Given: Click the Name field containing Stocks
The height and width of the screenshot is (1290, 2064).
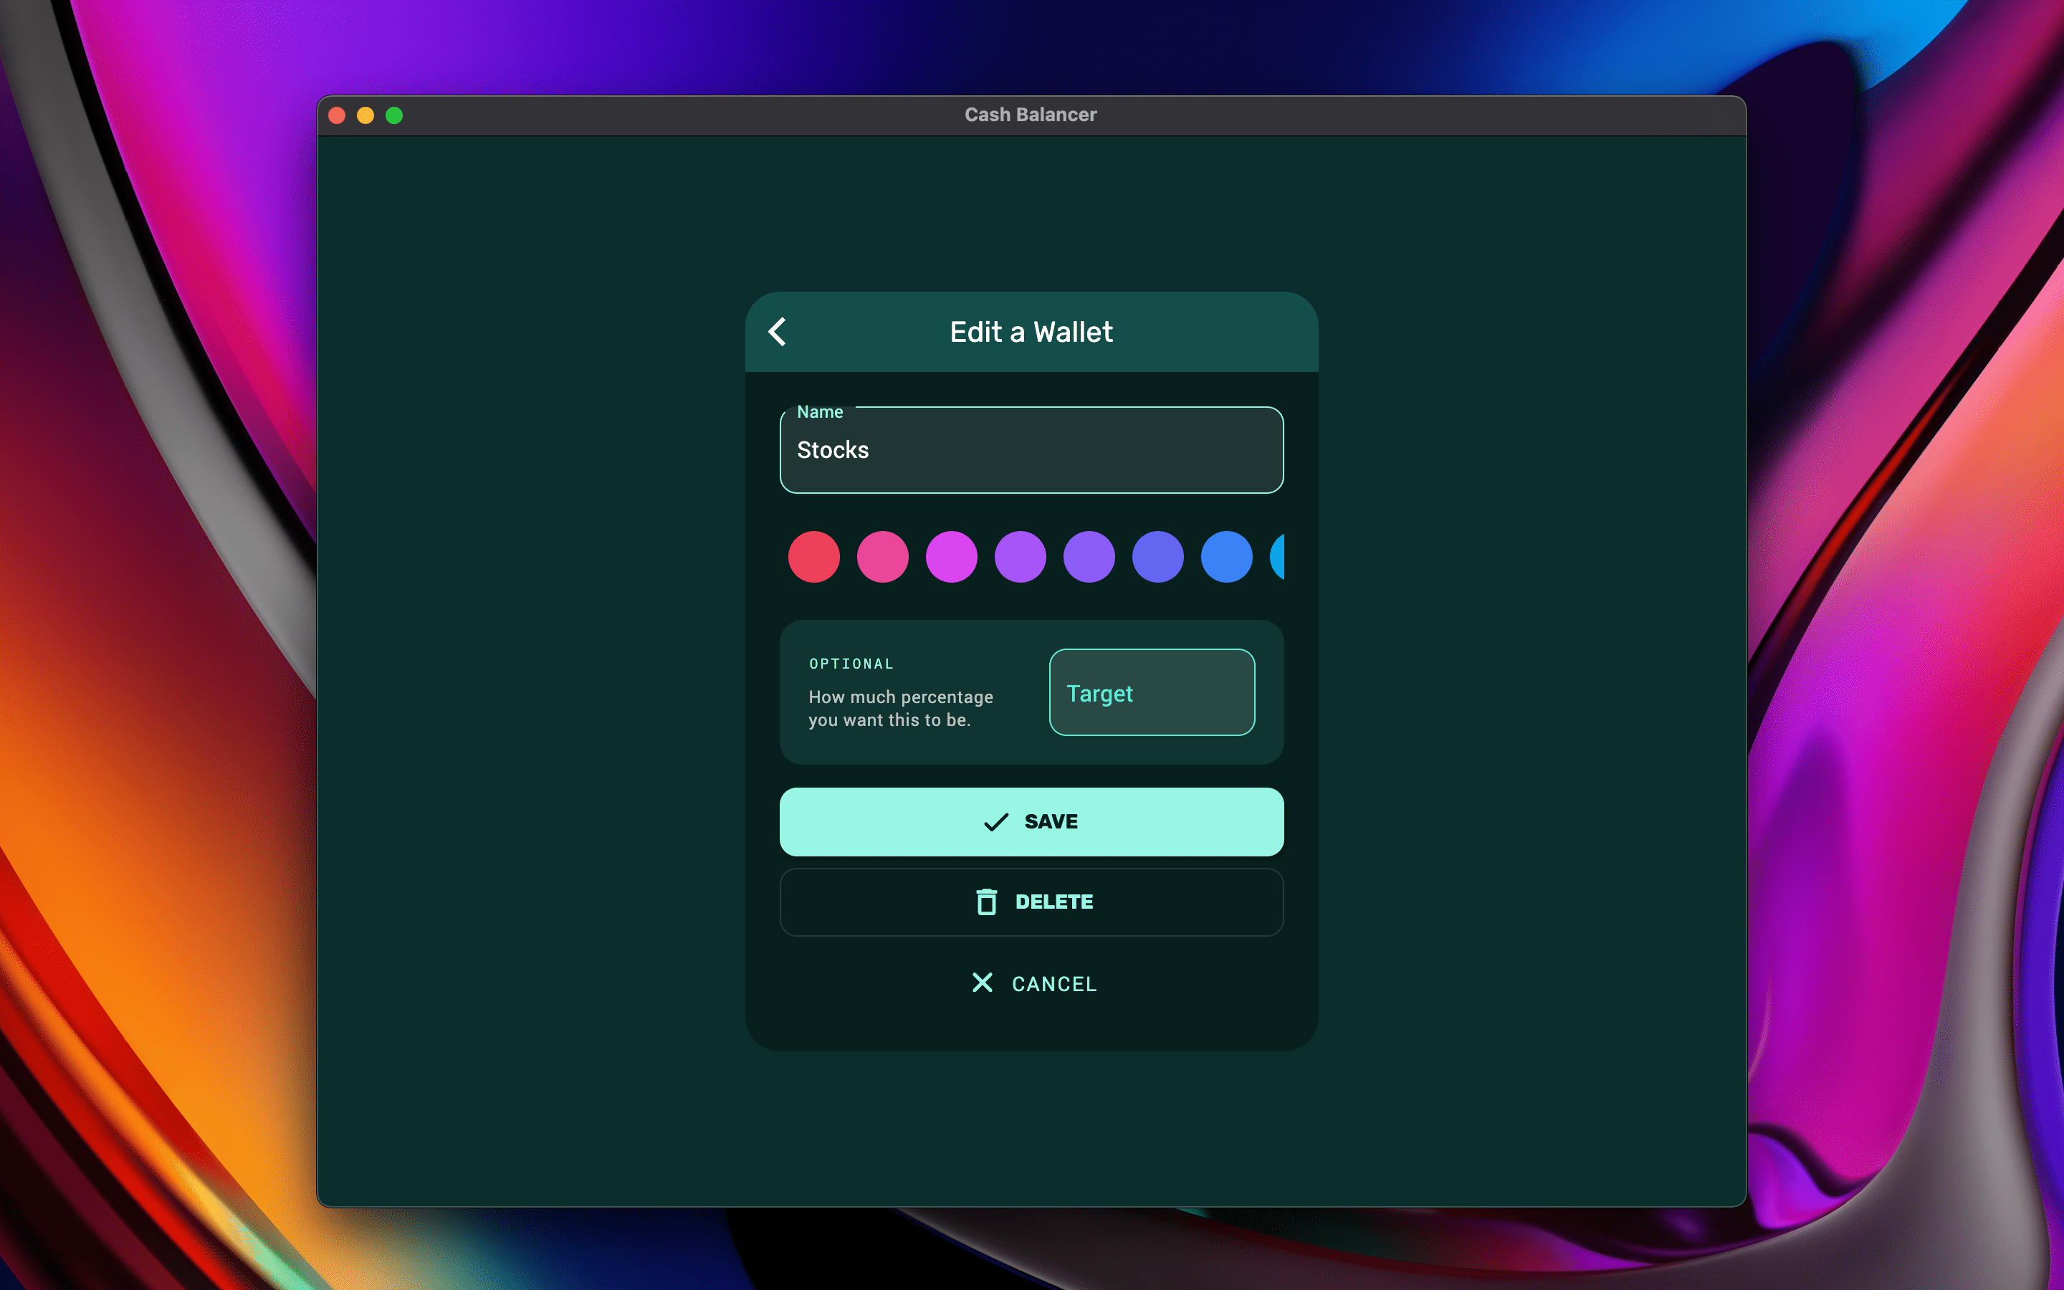Looking at the screenshot, I should click(x=1031, y=451).
